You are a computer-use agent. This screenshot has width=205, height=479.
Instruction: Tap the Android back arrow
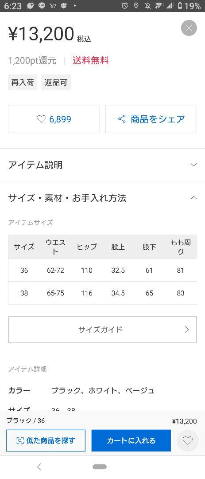click(39, 467)
